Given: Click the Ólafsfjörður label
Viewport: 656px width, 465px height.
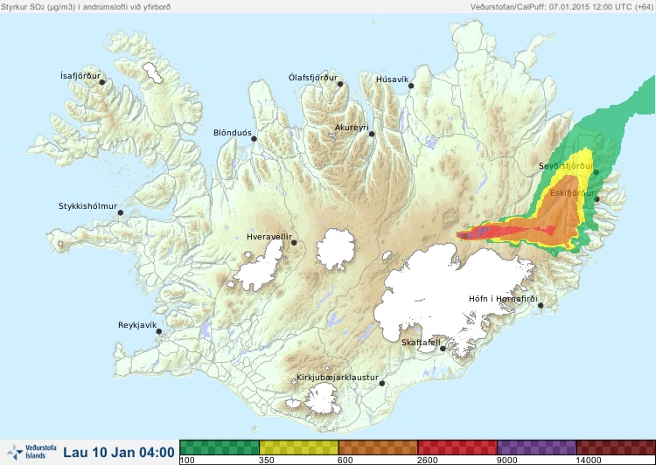Looking at the screenshot, I should (x=313, y=78).
